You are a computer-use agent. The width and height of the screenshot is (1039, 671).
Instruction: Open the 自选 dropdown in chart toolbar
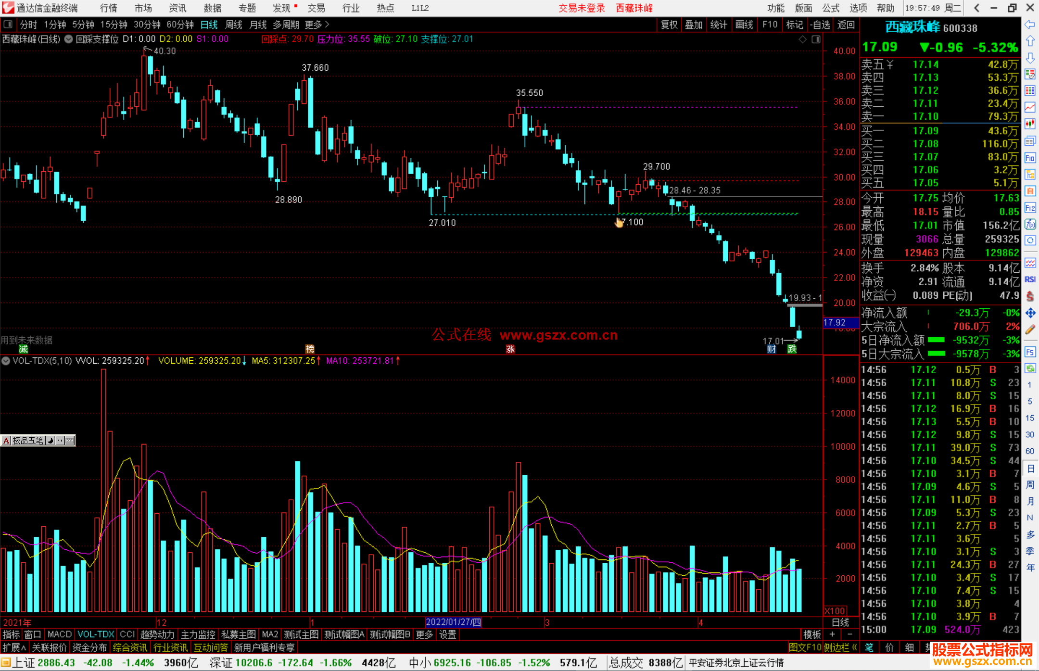click(820, 25)
